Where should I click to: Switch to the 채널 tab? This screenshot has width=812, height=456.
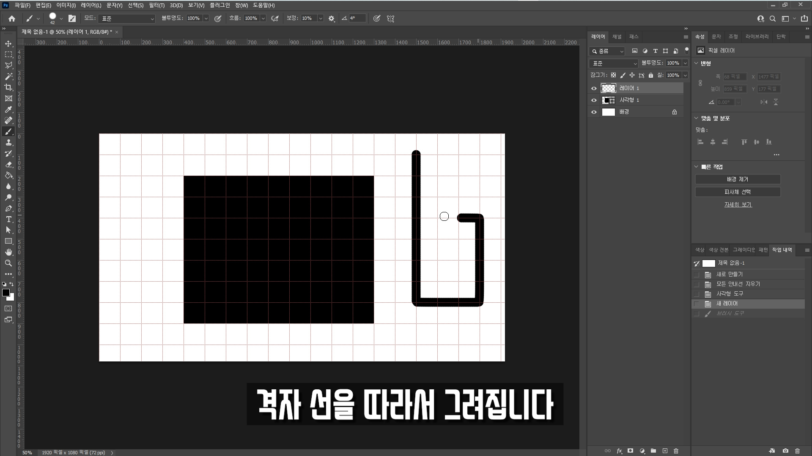[617, 37]
